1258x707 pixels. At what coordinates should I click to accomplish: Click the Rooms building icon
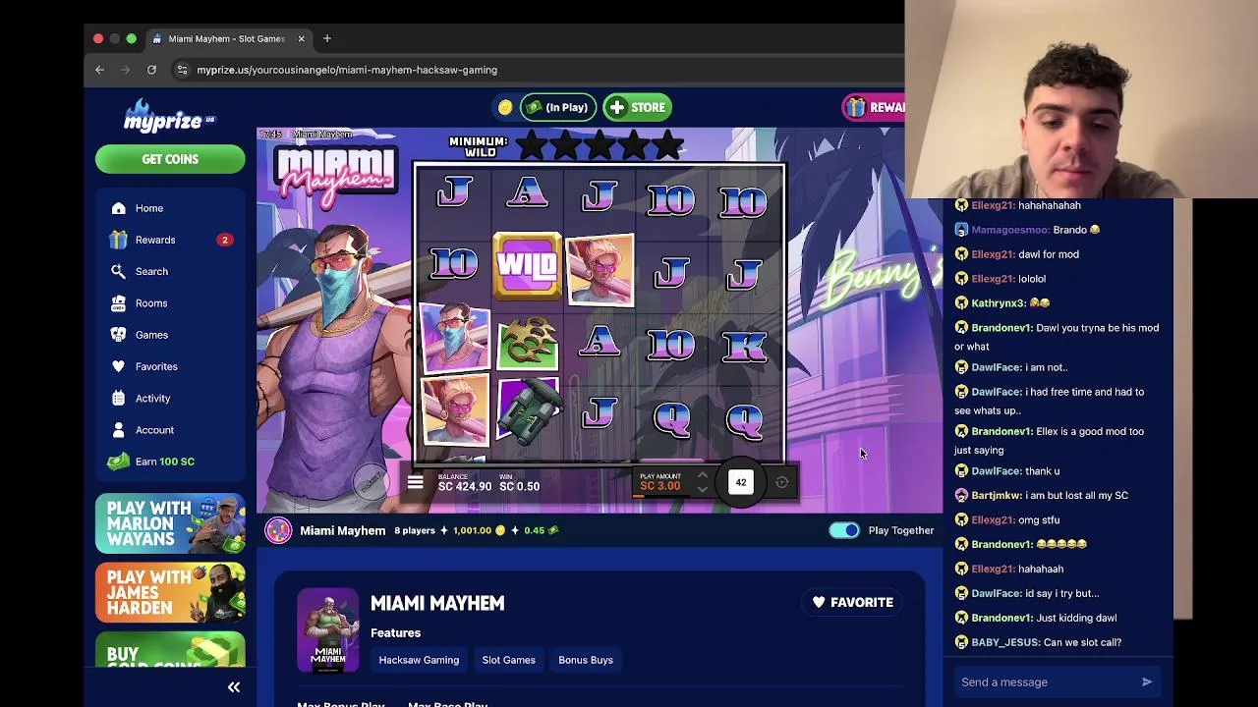pyautogui.click(x=119, y=303)
